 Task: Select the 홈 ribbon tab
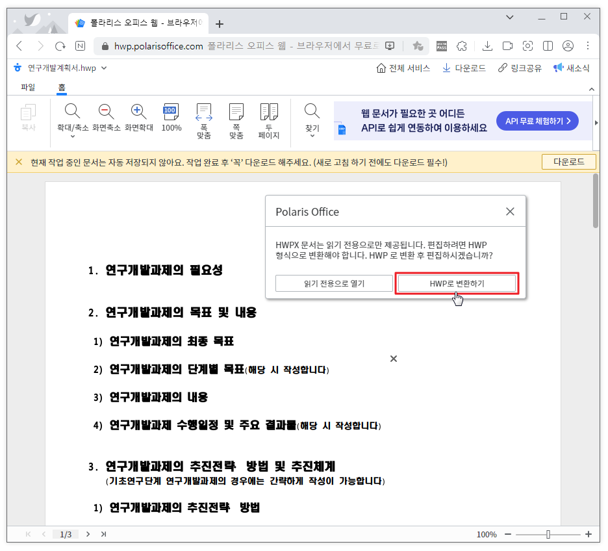pyautogui.click(x=62, y=88)
